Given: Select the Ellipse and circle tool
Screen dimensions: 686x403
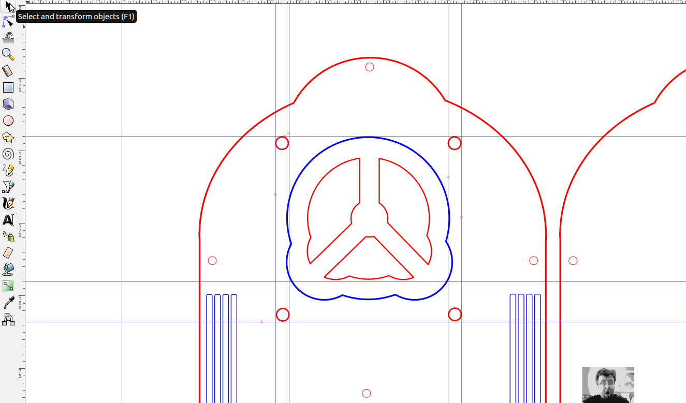Looking at the screenshot, I should click(x=8, y=121).
